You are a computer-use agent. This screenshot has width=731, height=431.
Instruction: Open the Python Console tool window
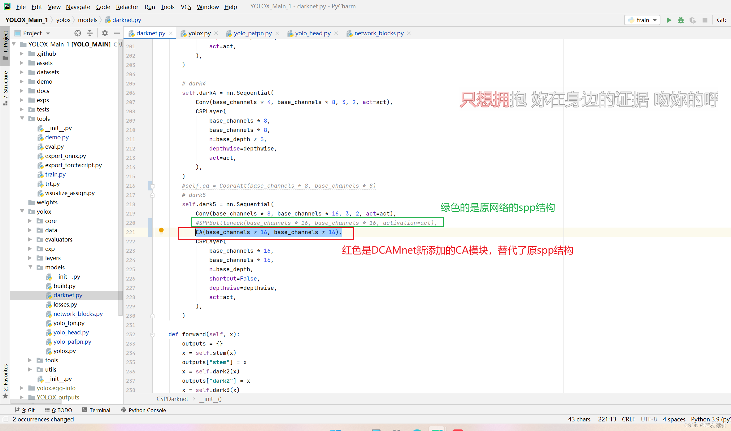click(x=144, y=410)
